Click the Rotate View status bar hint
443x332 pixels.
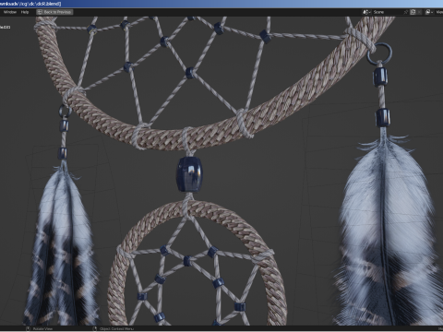click(x=40, y=328)
